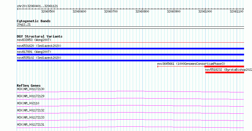
Task: Open transcript HCK|NM_001172132
Action: (31, 110)
